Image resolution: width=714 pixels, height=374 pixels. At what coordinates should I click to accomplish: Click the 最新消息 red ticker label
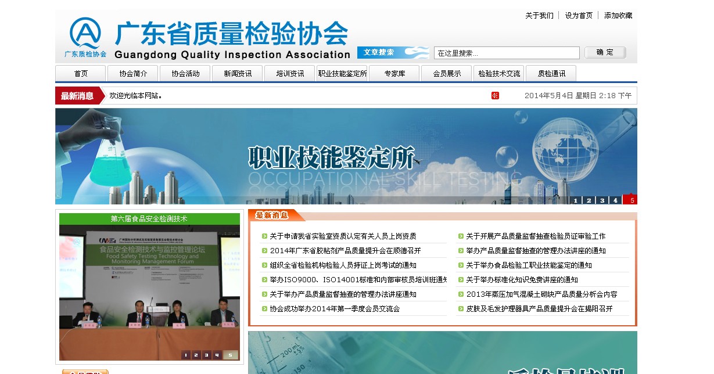point(79,96)
